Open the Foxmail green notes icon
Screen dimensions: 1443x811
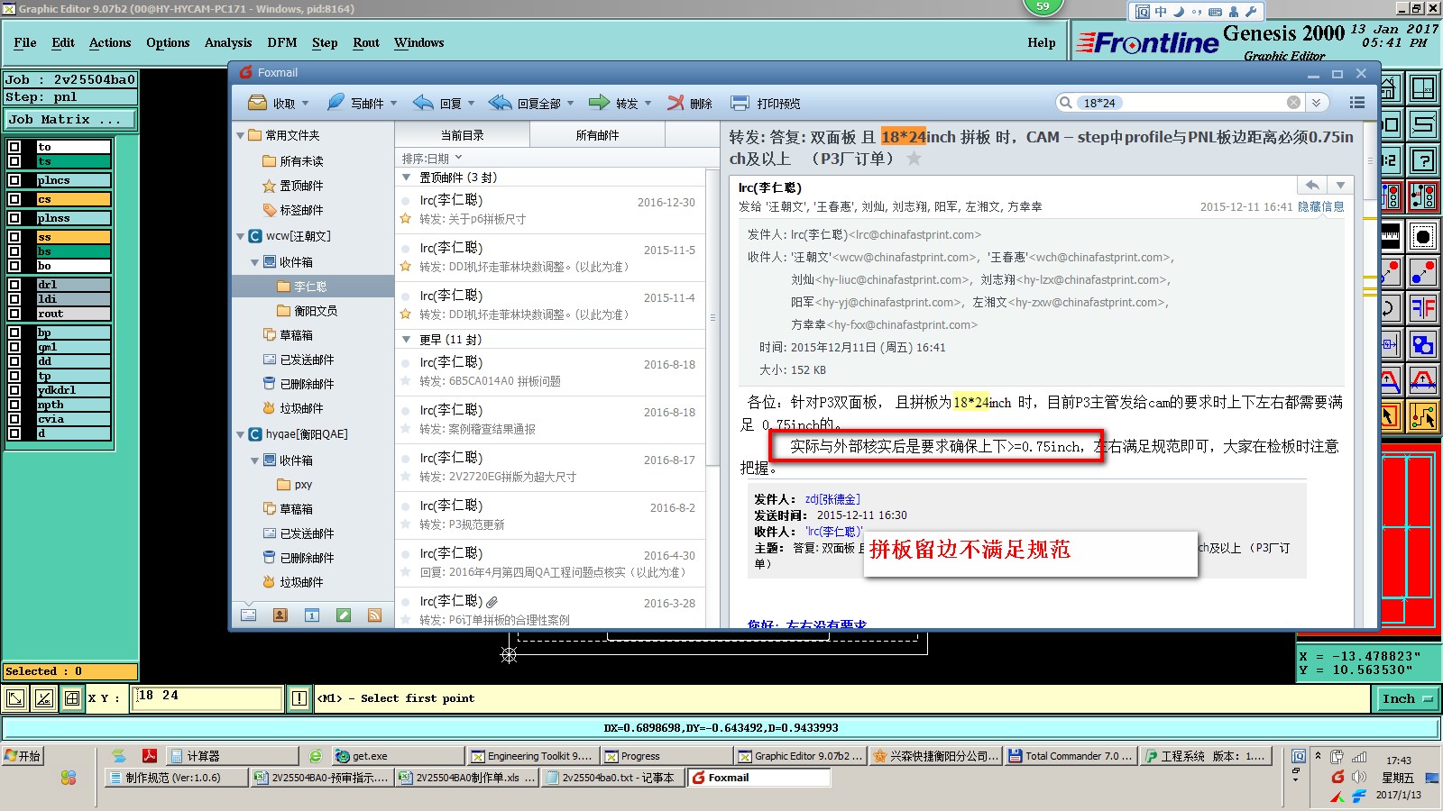tap(344, 615)
